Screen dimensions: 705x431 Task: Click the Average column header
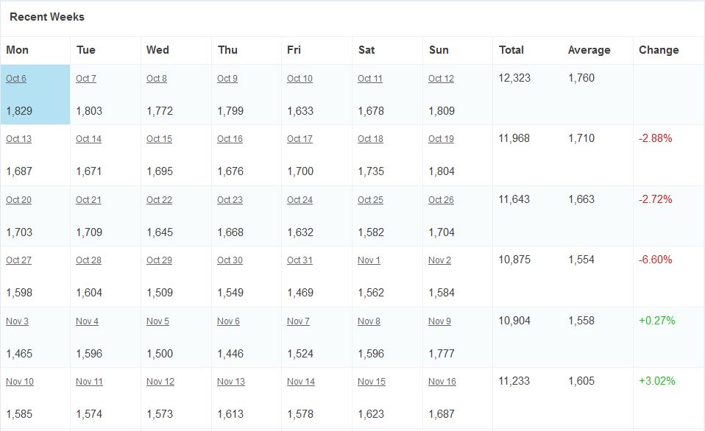[589, 50]
